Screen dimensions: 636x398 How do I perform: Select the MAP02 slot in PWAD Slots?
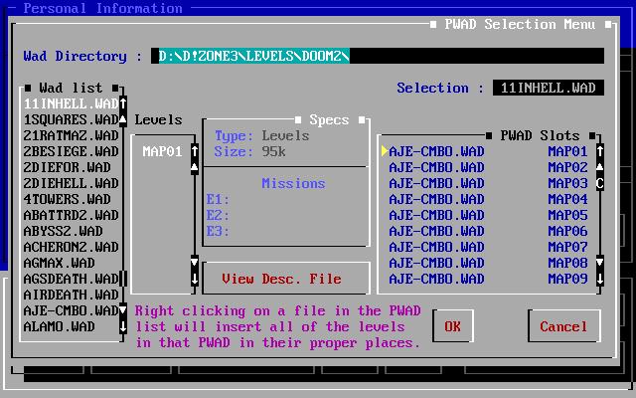(x=488, y=167)
